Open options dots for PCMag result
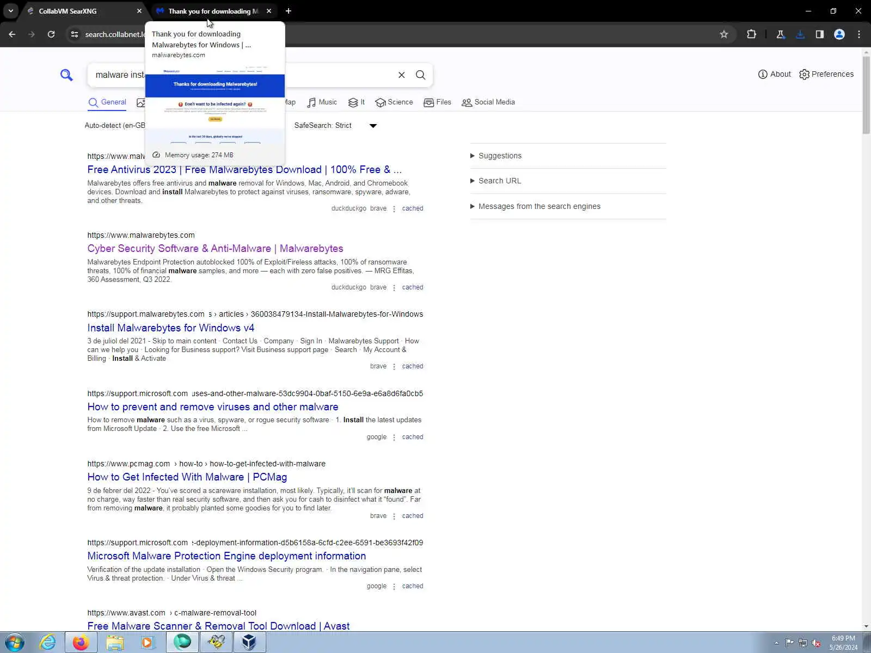Image resolution: width=871 pixels, height=653 pixels. point(394,516)
